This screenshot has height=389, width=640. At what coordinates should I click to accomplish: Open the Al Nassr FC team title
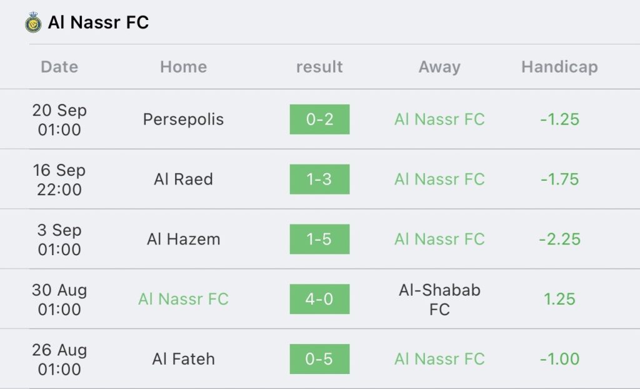98,23
